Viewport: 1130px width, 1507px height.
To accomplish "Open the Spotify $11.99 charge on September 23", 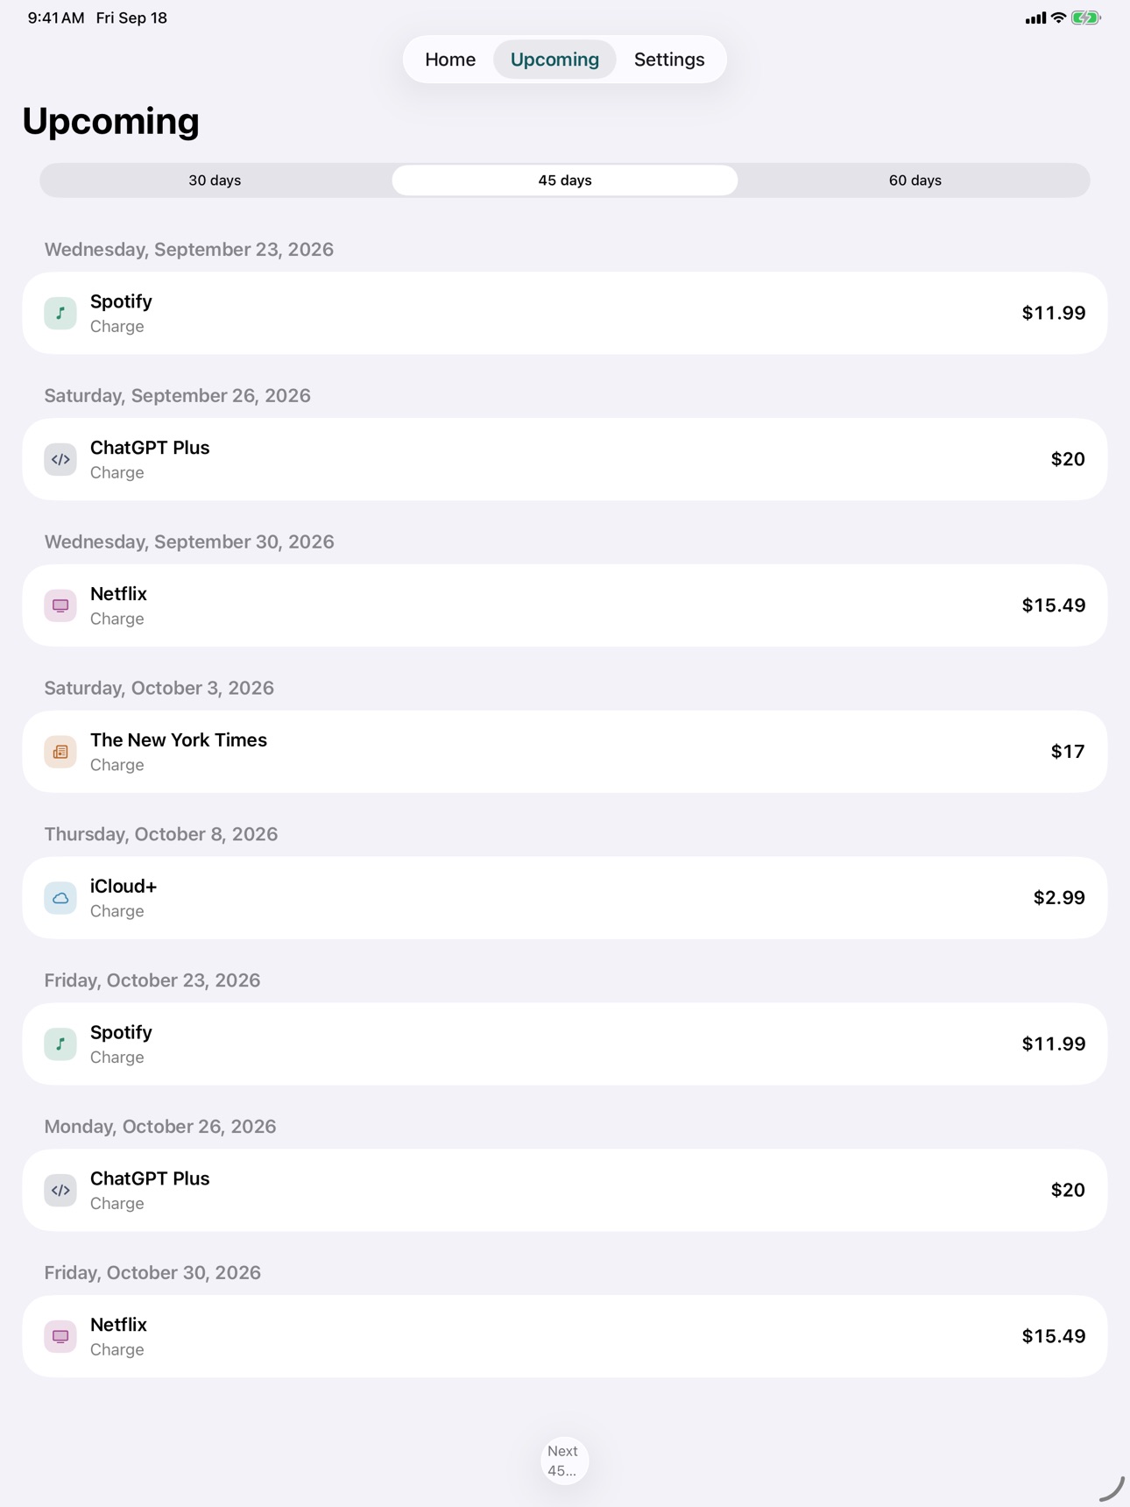I will pyautogui.click(x=565, y=313).
